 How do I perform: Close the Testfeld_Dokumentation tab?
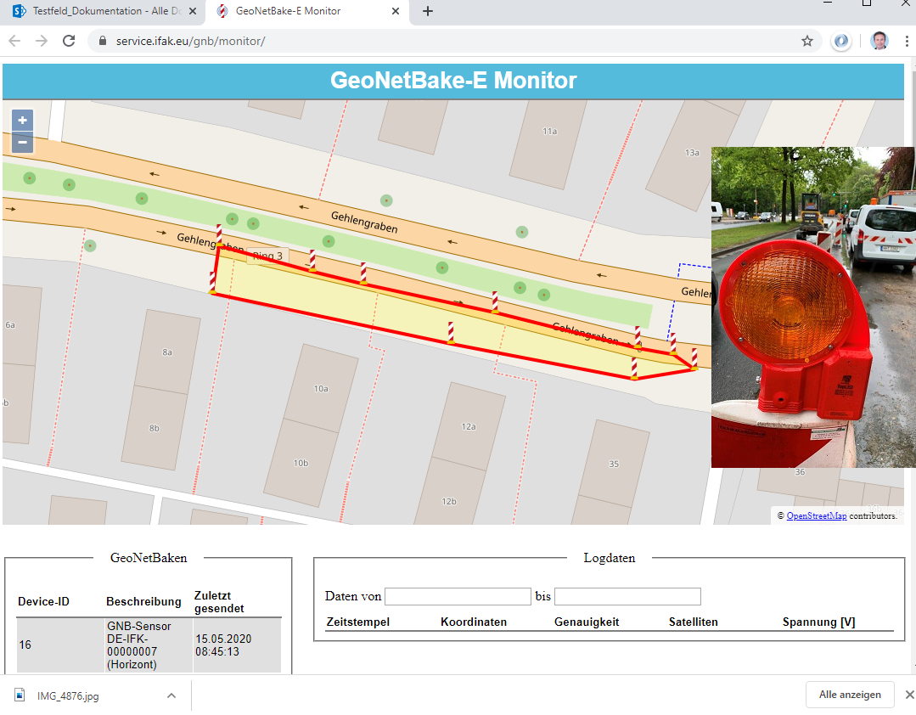193,11
